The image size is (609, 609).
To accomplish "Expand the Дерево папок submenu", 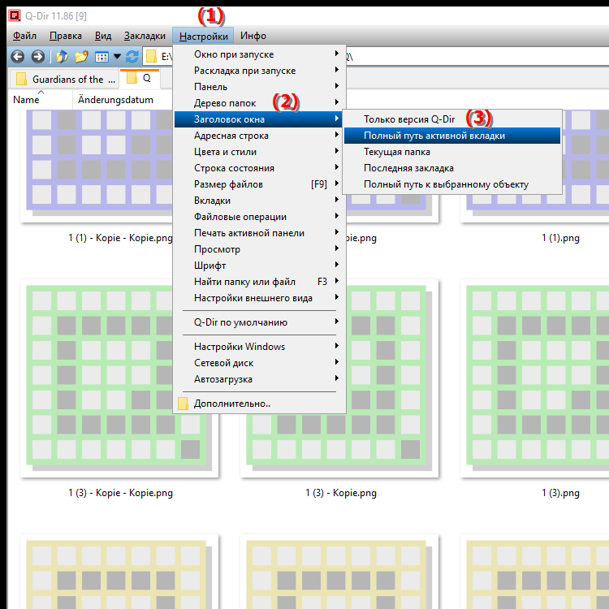I will click(259, 103).
